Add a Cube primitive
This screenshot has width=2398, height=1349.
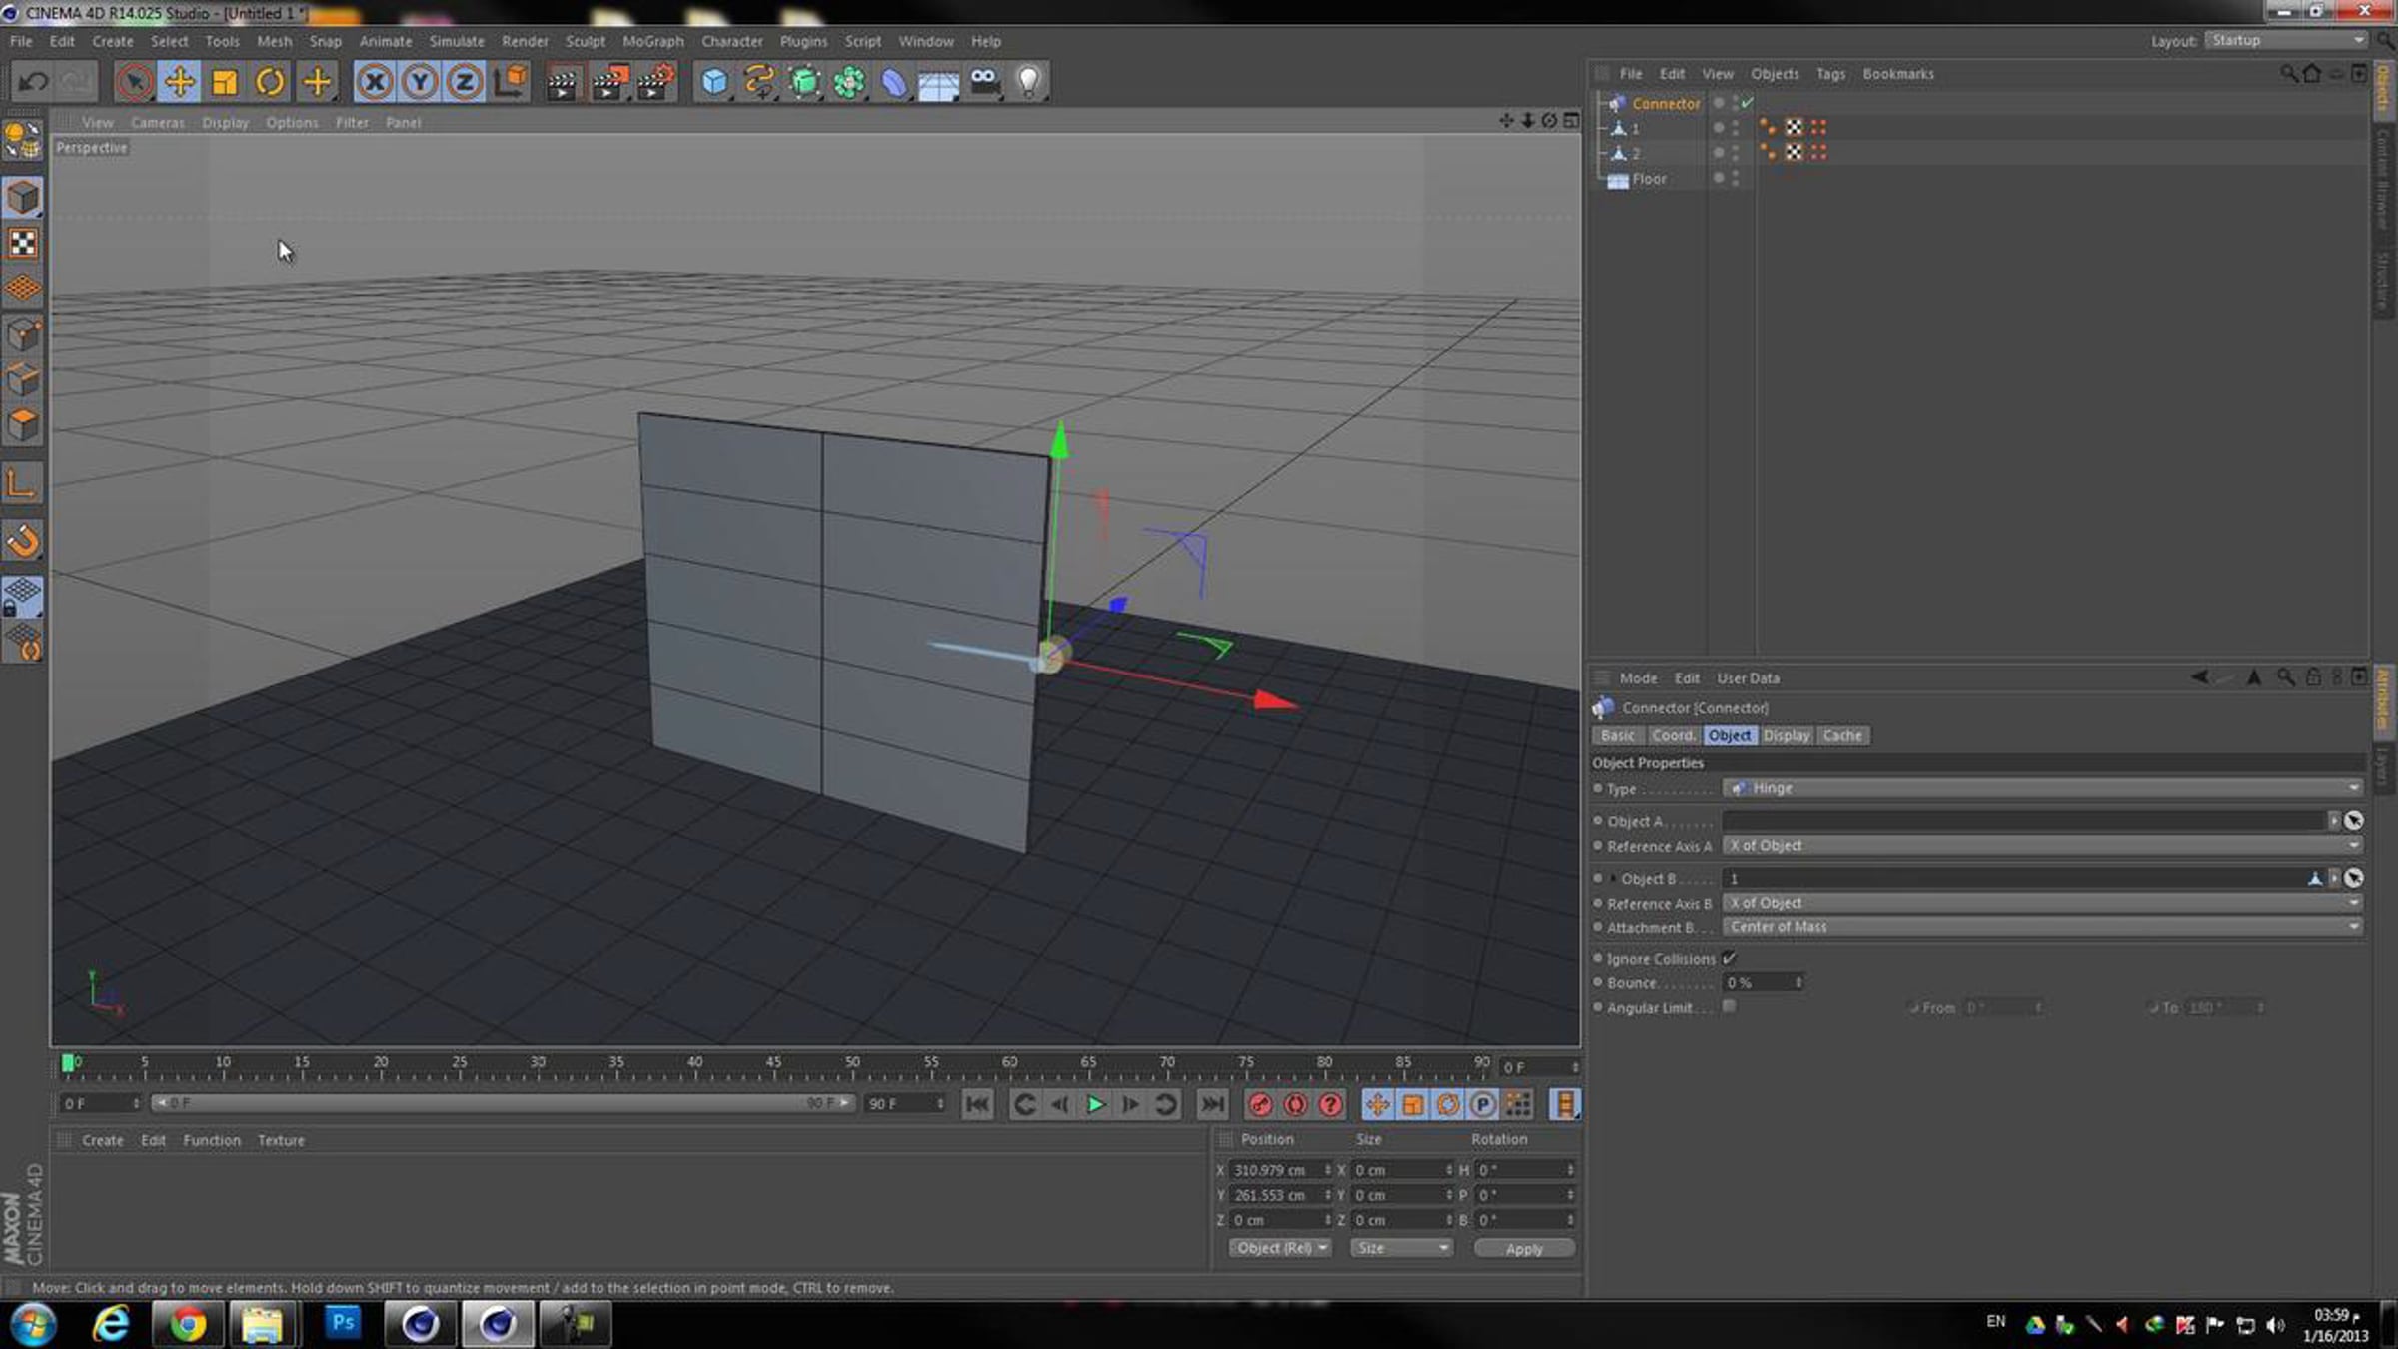pyautogui.click(x=714, y=82)
